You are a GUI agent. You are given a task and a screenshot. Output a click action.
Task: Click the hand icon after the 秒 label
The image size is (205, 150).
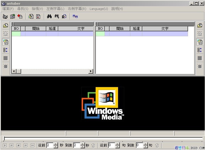coord(93,145)
